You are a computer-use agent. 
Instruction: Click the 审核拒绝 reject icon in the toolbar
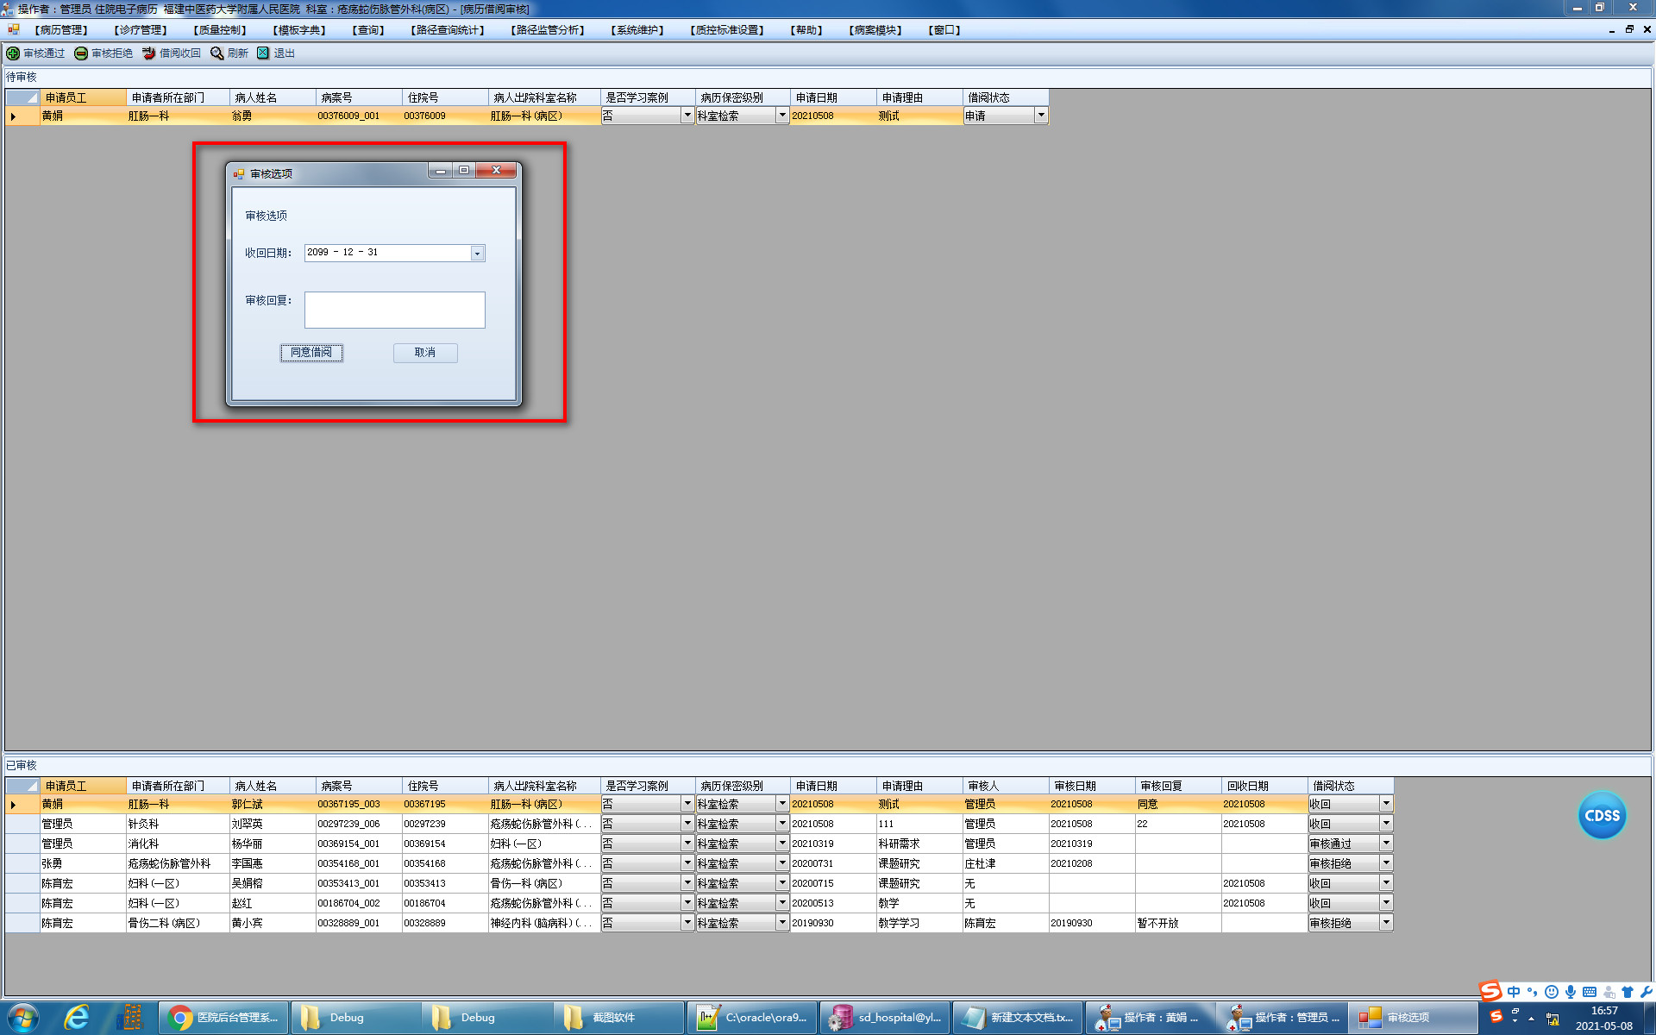[81, 53]
